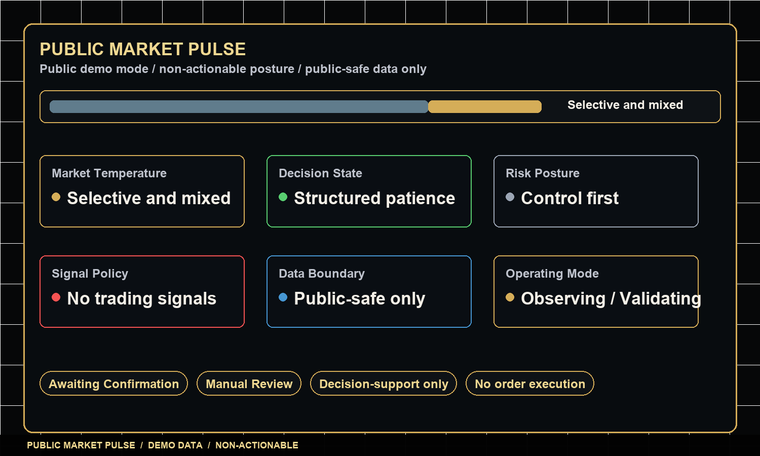Click the Data Boundary card heading

click(322, 274)
